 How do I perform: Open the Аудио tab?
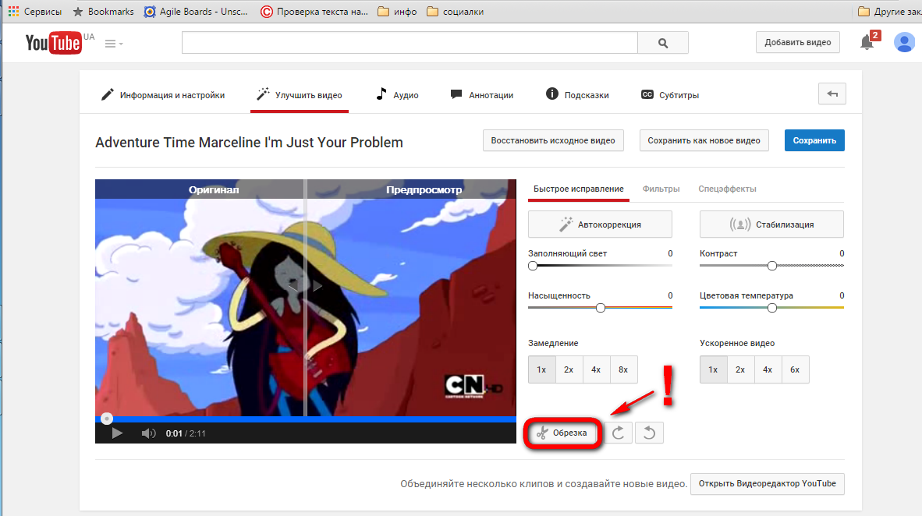[x=397, y=94]
